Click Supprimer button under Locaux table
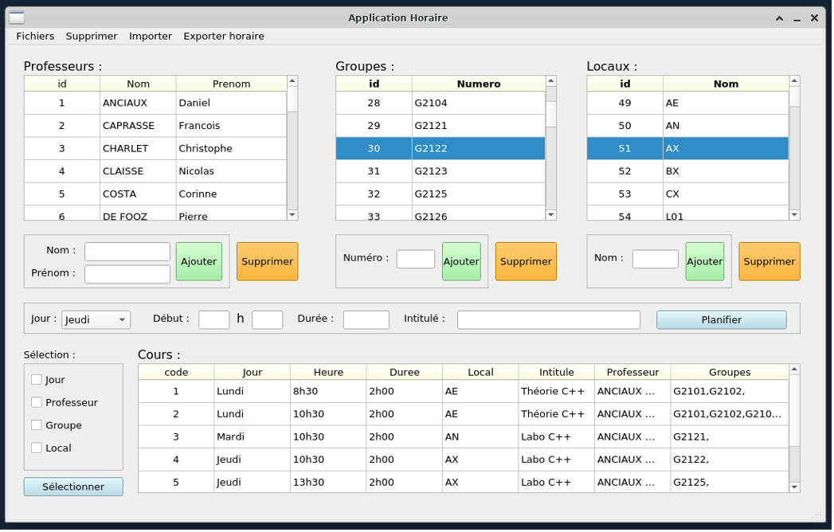Viewport: 834px width, 532px height. click(x=769, y=262)
